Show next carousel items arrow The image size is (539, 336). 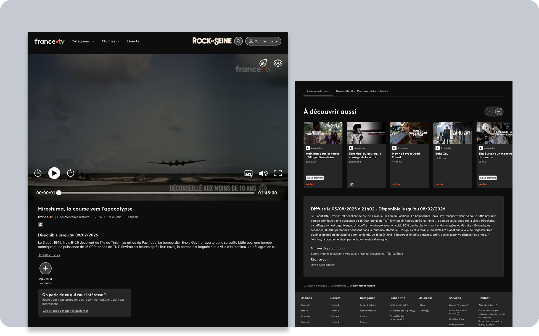pyautogui.click(x=498, y=111)
